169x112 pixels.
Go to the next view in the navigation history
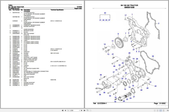(x=90, y=110)
